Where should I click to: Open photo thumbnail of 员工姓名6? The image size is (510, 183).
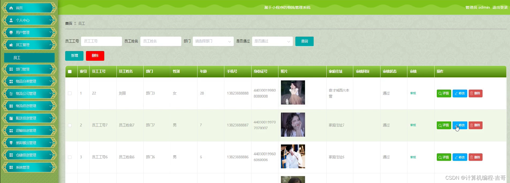click(293, 156)
